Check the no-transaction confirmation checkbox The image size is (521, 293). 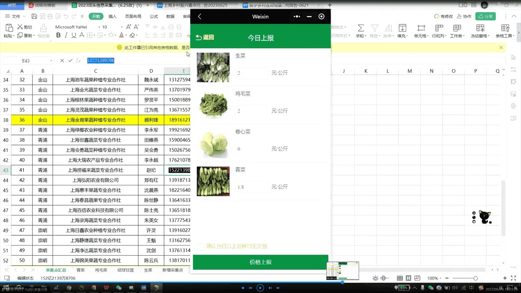201,247
